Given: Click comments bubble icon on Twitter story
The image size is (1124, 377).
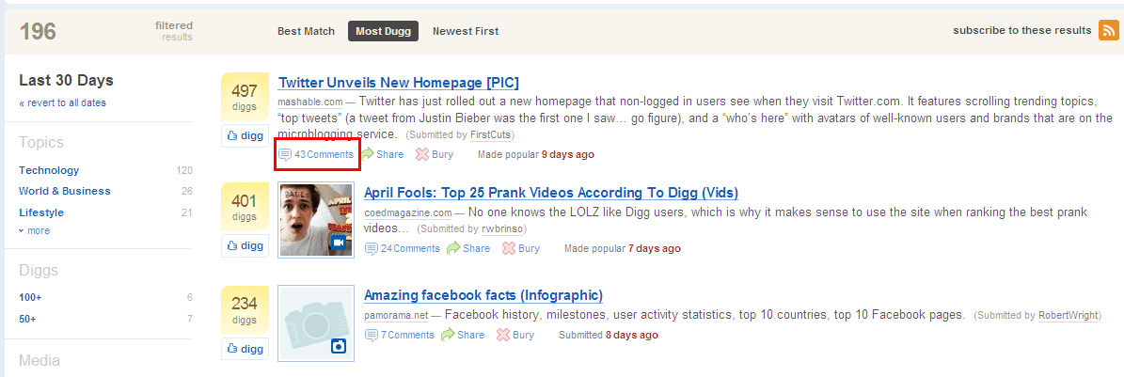Looking at the screenshot, I should pyautogui.click(x=285, y=154).
